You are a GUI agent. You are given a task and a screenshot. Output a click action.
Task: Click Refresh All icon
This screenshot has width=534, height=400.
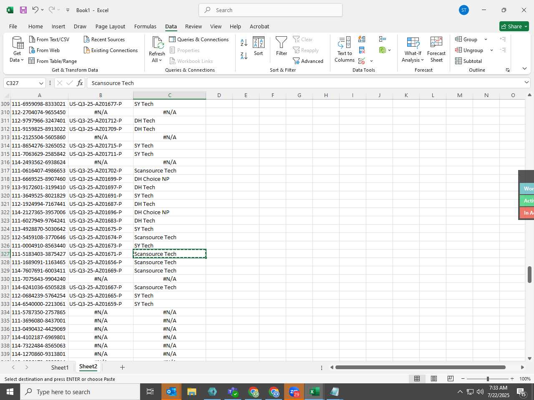157,43
